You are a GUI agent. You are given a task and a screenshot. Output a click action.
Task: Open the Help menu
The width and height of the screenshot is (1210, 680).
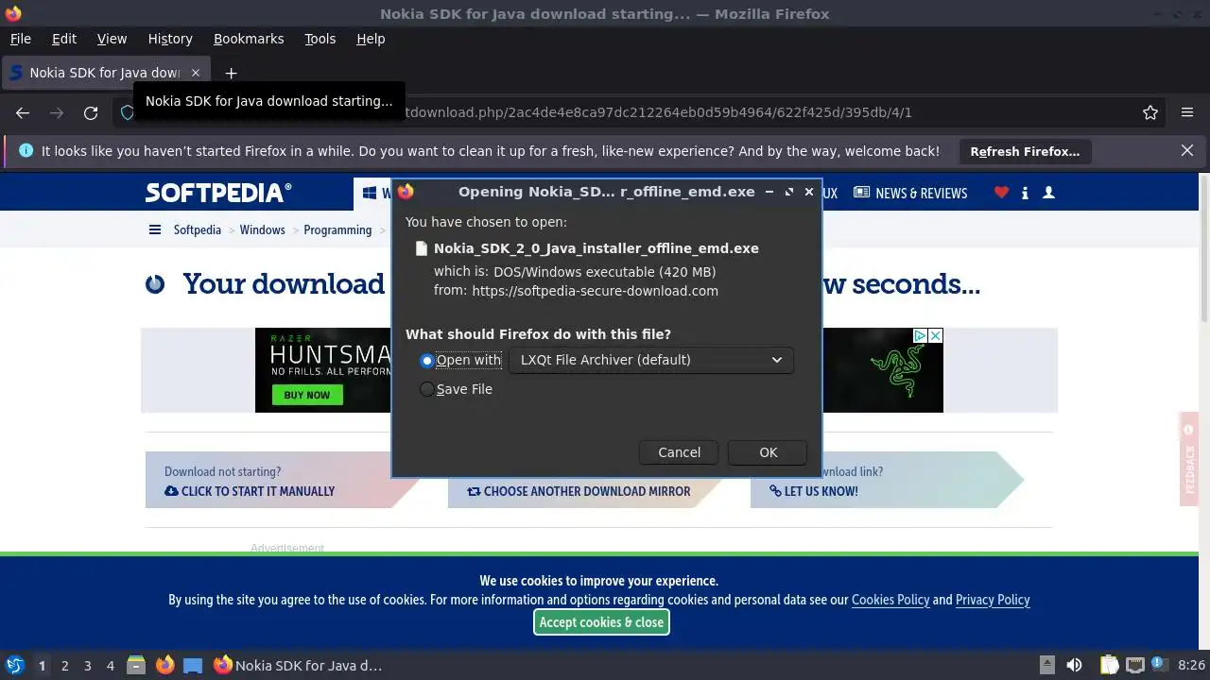371,39
